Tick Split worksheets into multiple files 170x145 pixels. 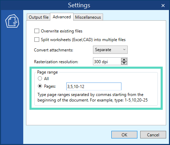[x=37, y=40]
